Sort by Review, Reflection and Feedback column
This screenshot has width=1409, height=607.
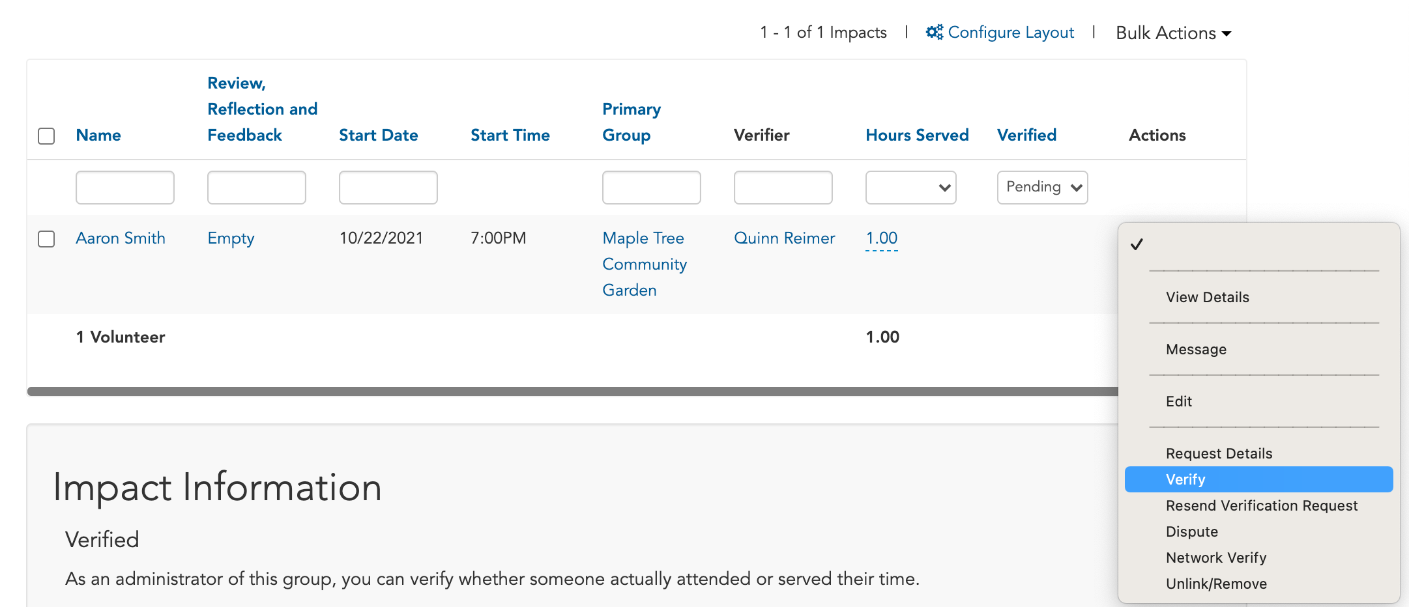263,109
